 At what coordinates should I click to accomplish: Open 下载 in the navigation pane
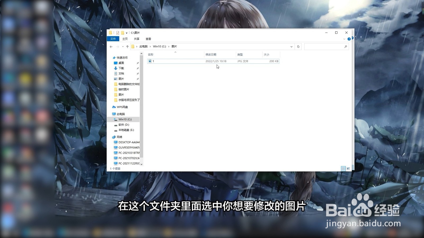(x=121, y=68)
